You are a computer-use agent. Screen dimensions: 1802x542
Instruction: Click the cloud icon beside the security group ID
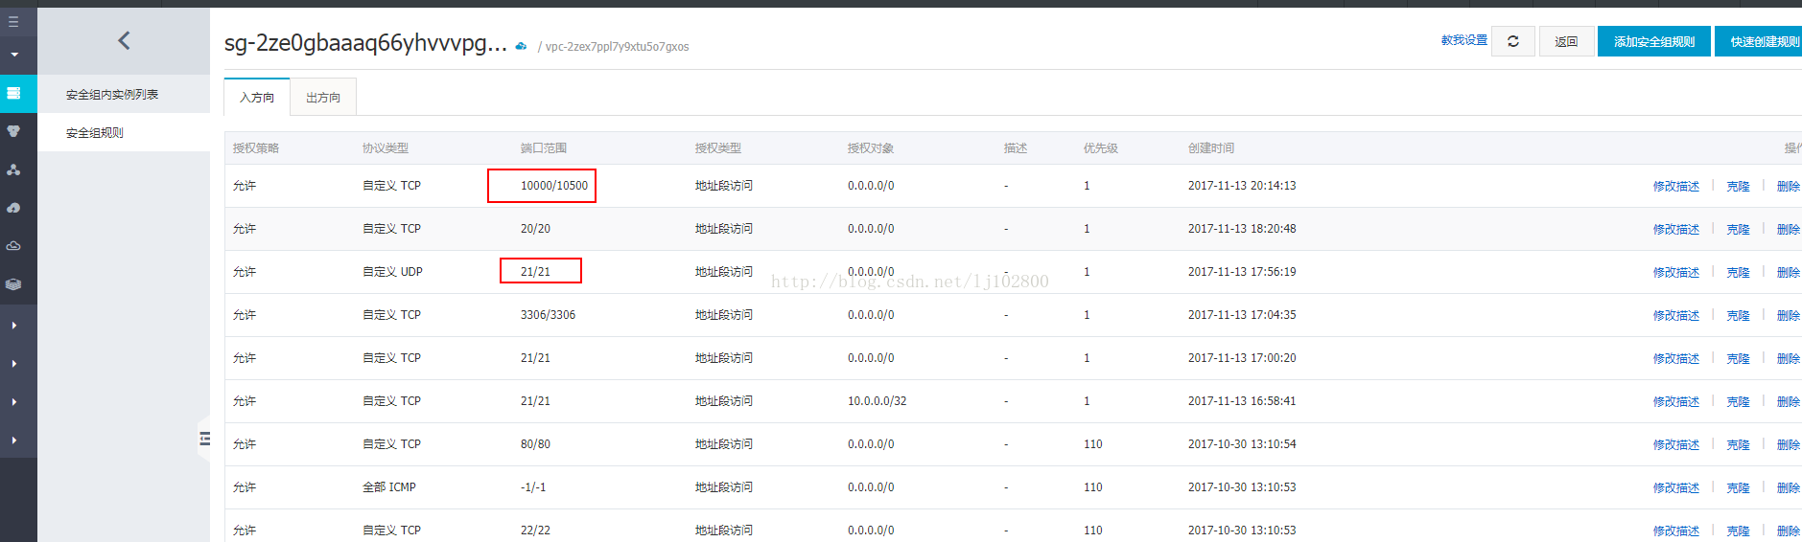(x=521, y=46)
